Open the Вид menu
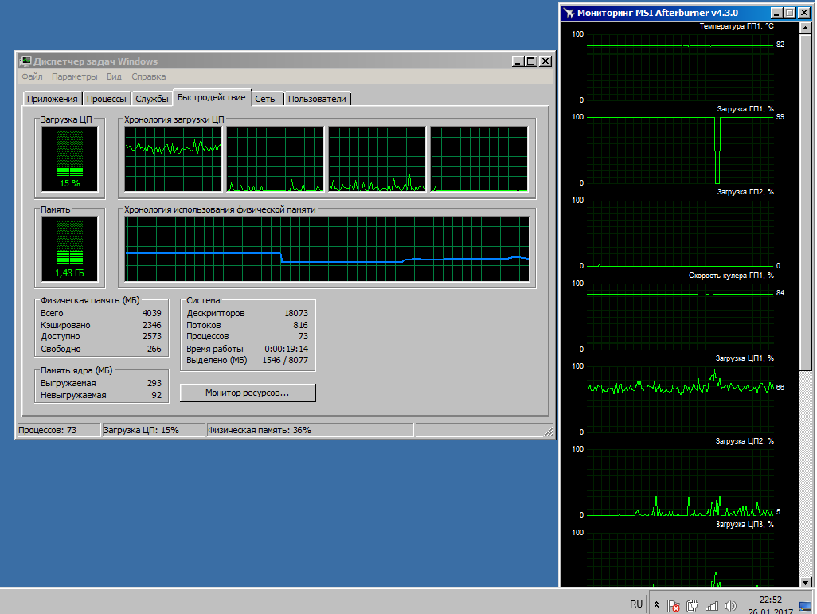This screenshot has height=614, width=817. tap(114, 77)
